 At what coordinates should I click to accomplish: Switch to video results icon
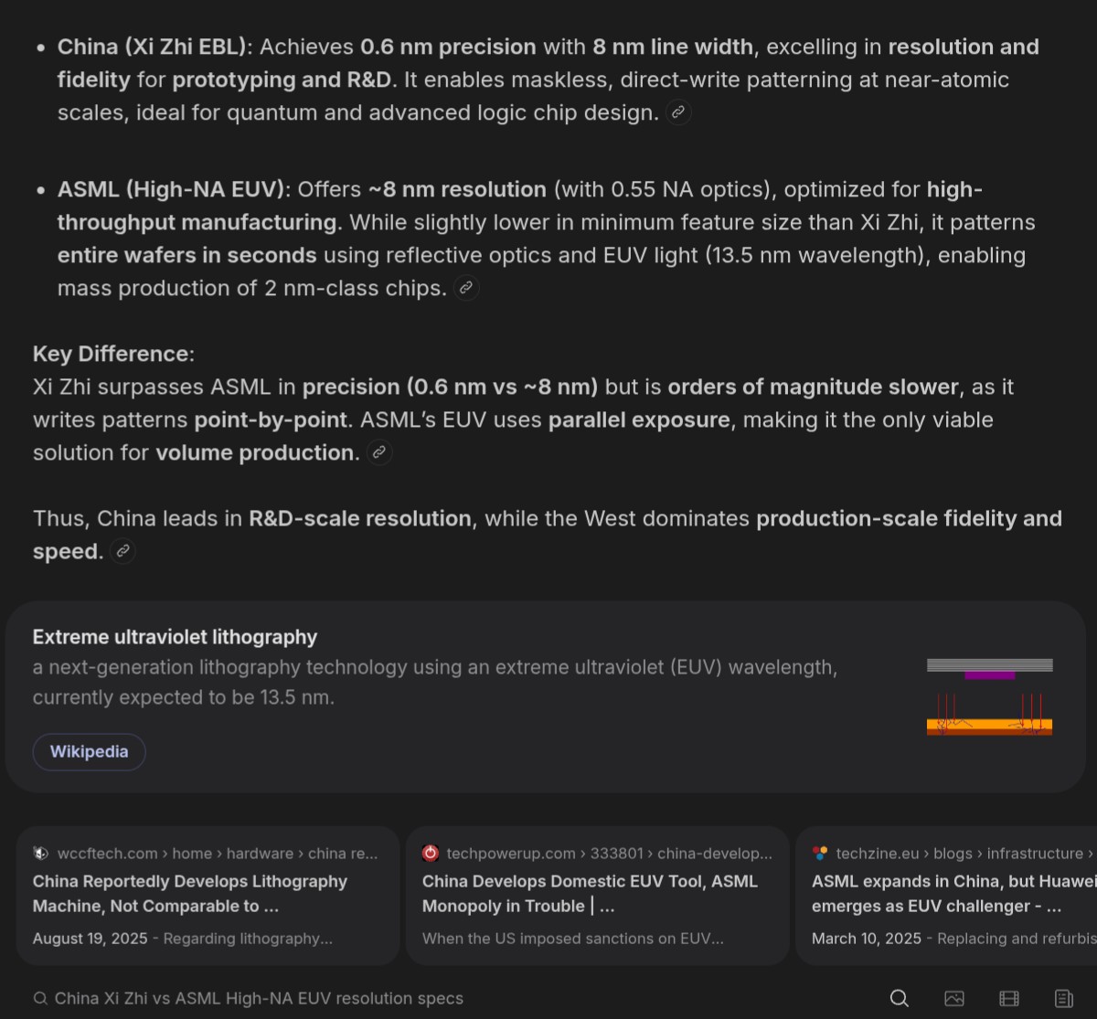coord(1009,998)
